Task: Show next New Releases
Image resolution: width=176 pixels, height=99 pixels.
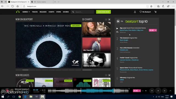Action: tap(109, 75)
